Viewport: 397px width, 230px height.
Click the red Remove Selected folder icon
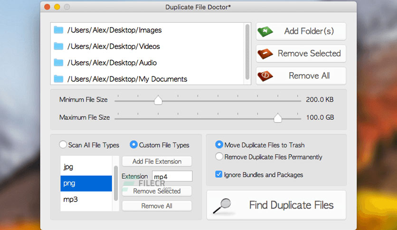pos(265,54)
